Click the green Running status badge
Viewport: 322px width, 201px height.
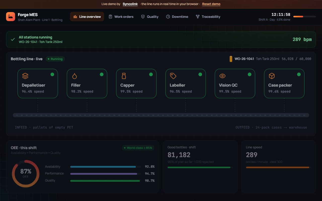55,59
